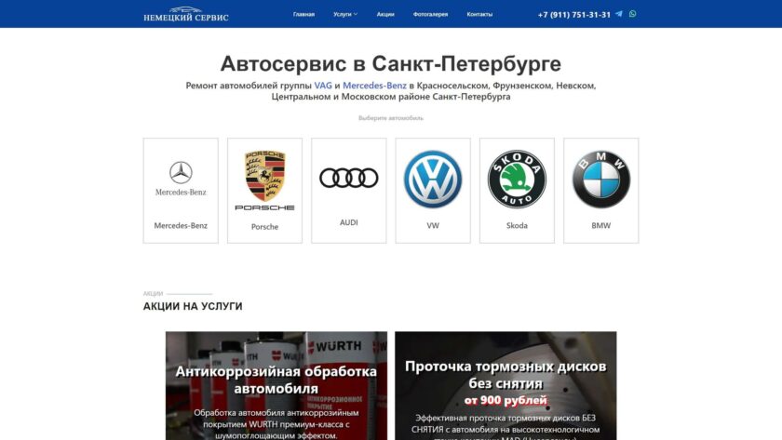Open Фотогалерея menu item
The height and width of the screenshot is (440, 782).
tap(430, 15)
